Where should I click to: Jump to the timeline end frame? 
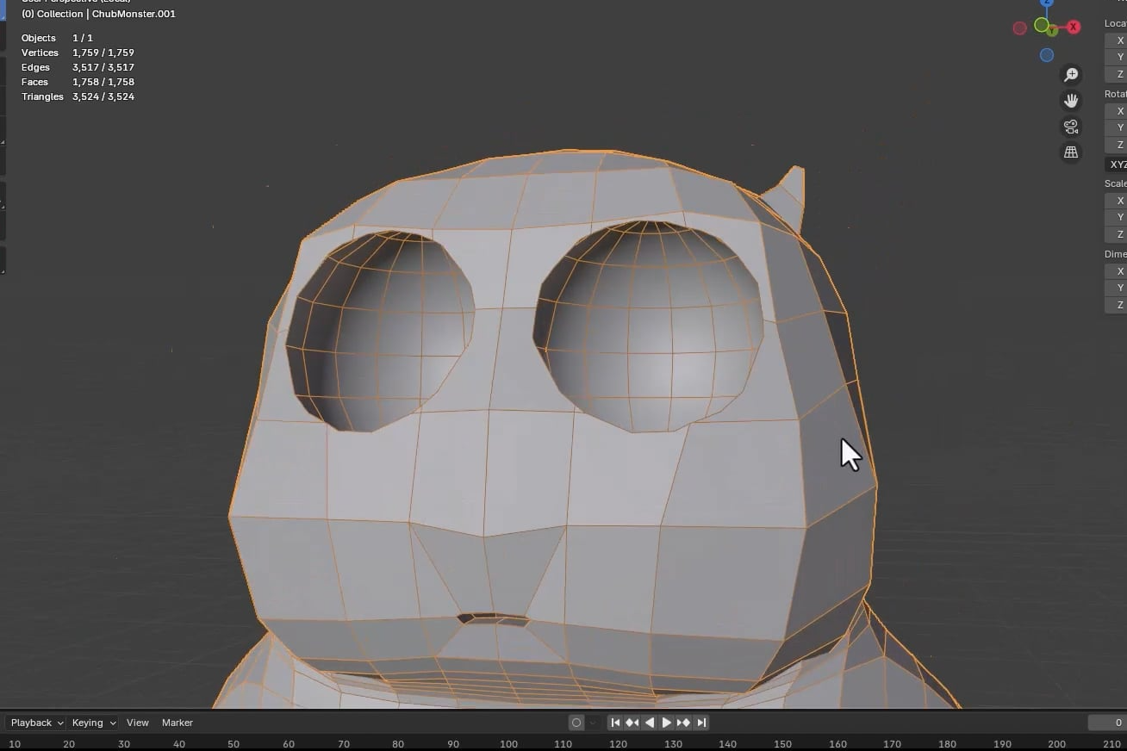coord(701,723)
